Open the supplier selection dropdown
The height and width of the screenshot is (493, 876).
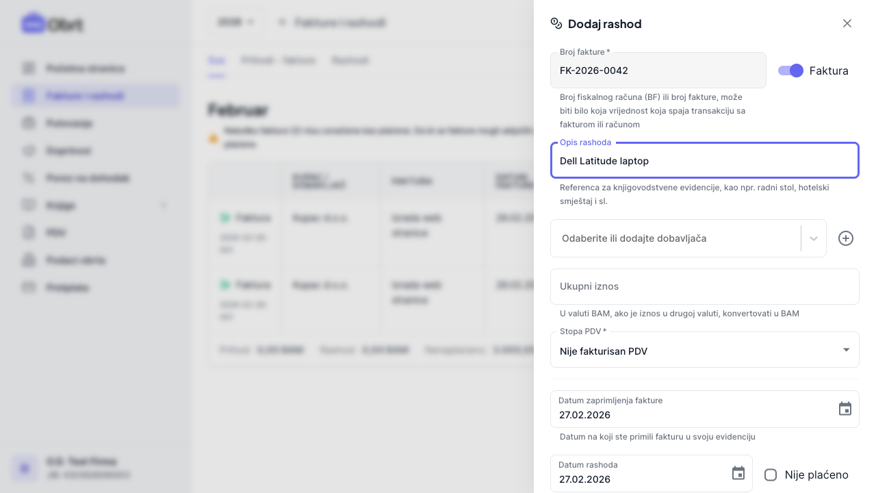[813, 238]
